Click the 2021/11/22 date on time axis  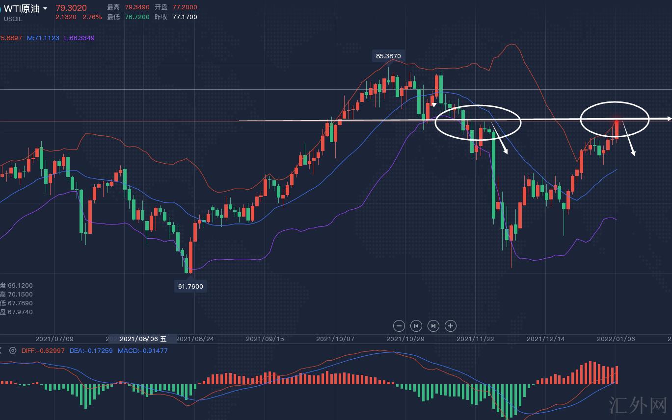476,339
